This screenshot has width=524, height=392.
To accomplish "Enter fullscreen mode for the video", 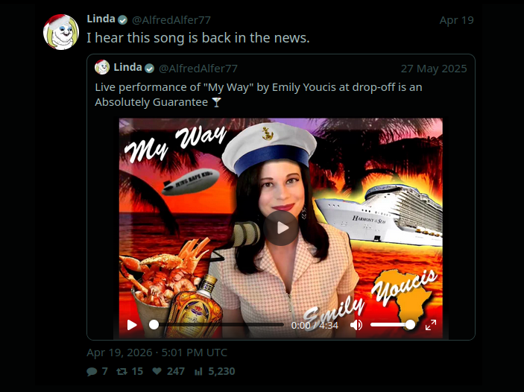I will [431, 325].
